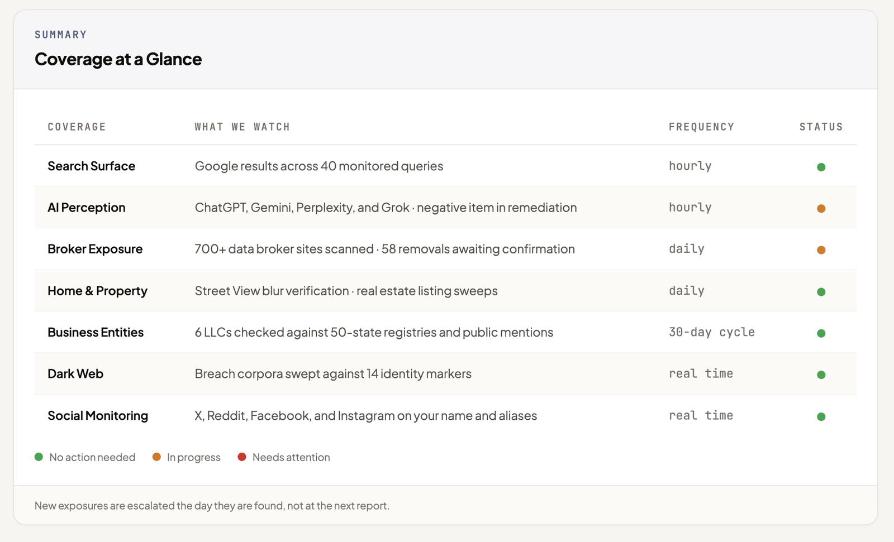Click the STATUS column header
The image size is (894, 542).
(821, 127)
